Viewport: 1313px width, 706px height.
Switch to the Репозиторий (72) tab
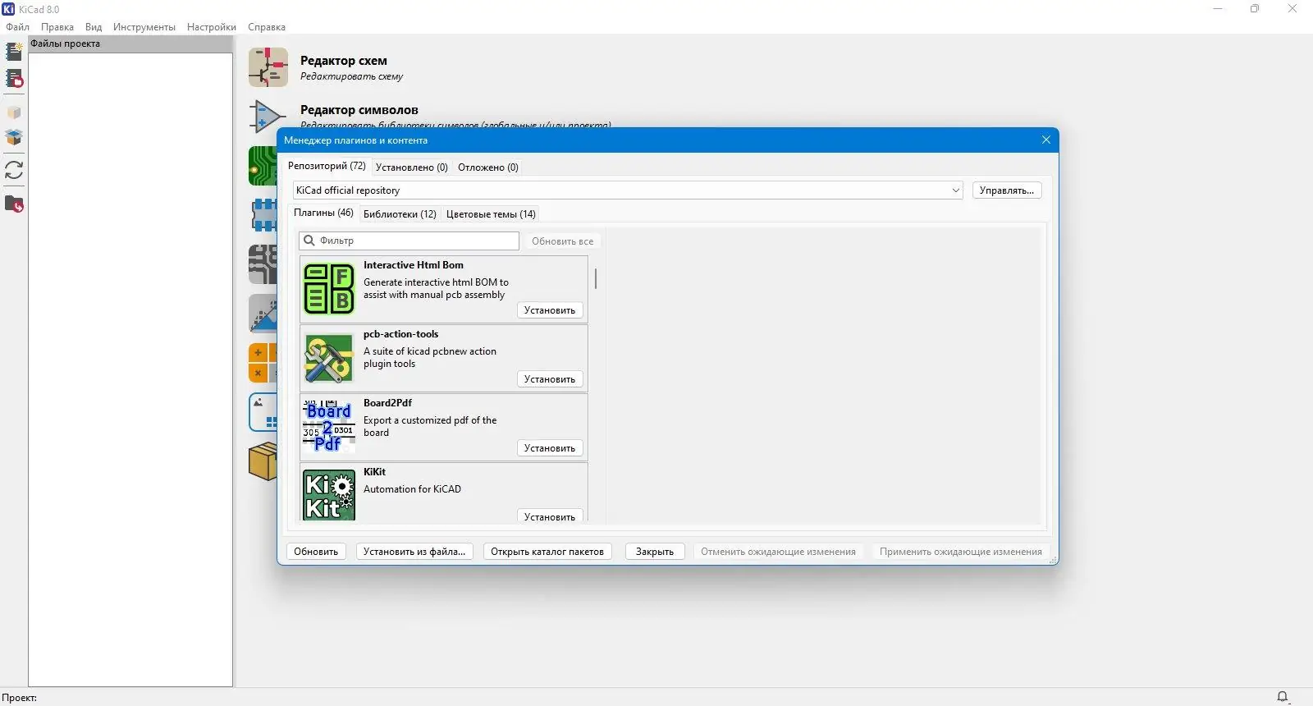[x=327, y=166]
